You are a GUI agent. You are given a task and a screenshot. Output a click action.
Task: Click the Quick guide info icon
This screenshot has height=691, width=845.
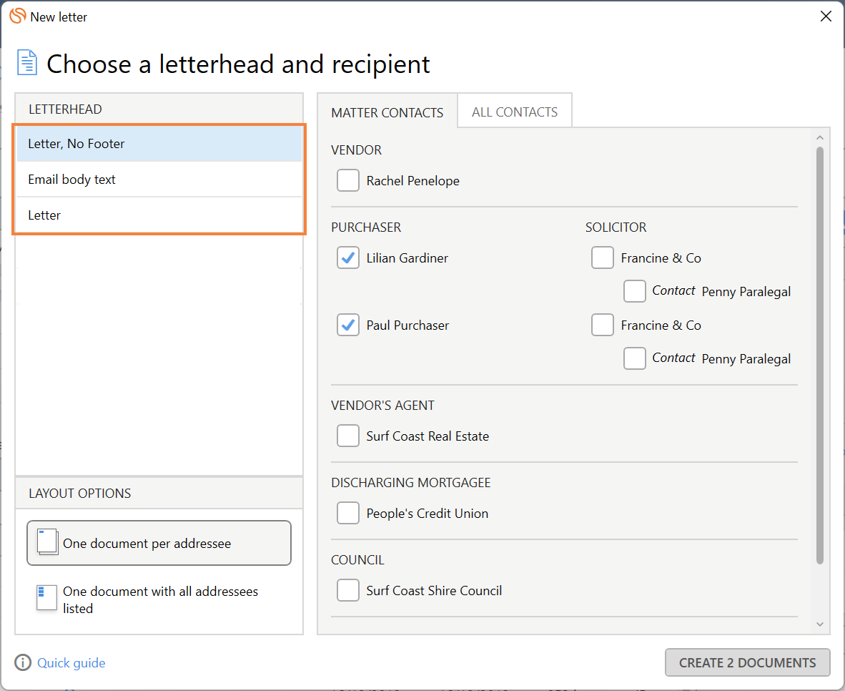(23, 662)
